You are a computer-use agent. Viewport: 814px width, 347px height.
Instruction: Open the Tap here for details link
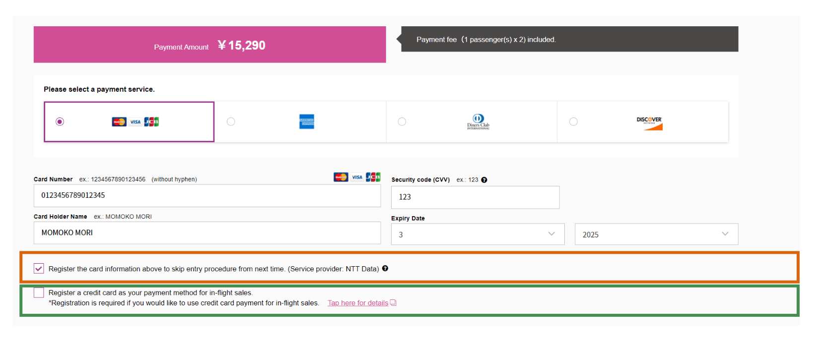coord(358,303)
